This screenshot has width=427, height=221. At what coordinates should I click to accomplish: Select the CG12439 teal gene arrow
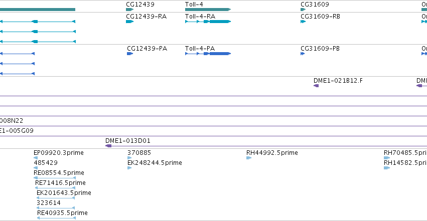pyautogui.click(x=129, y=10)
